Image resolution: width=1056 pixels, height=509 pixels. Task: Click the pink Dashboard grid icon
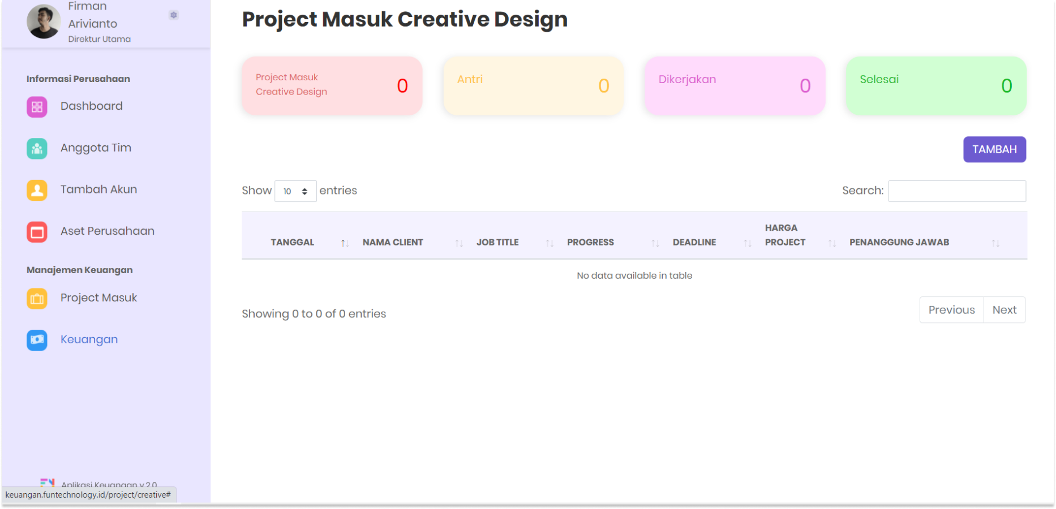pos(37,107)
